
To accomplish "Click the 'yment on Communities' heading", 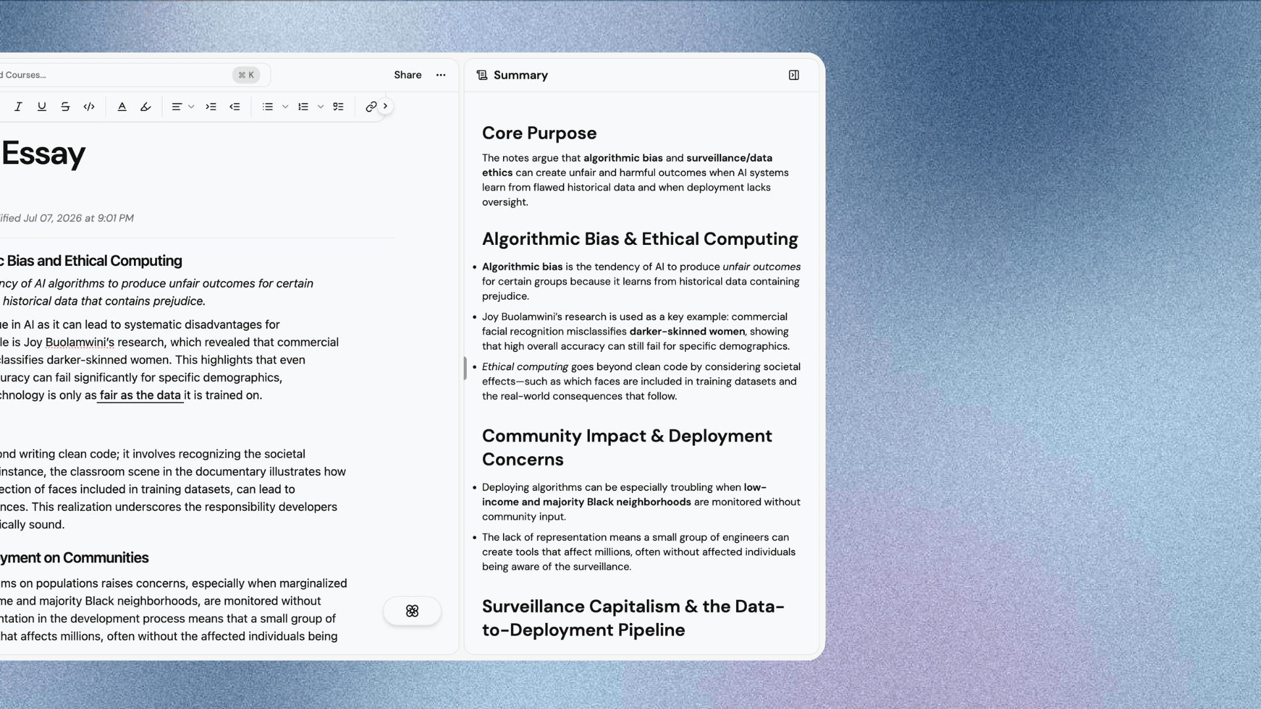I will pos(74,557).
